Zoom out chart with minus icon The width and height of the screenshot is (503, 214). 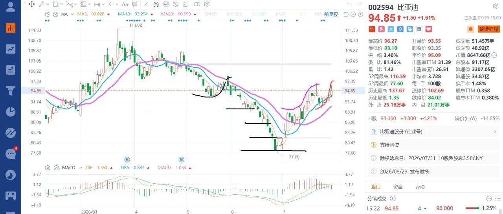(x=353, y=14)
